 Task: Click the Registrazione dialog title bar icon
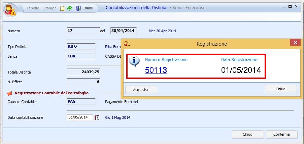127,44
